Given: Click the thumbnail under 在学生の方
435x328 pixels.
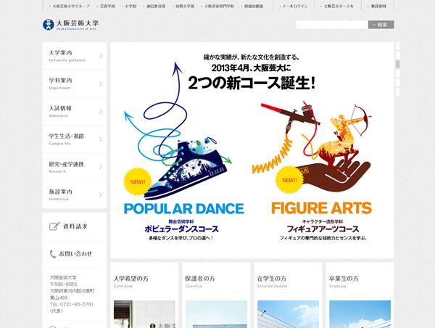Looking at the screenshot, I should (288, 314).
